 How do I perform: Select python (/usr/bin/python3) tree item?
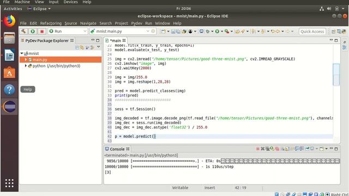pyautogui.click(x=56, y=66)
